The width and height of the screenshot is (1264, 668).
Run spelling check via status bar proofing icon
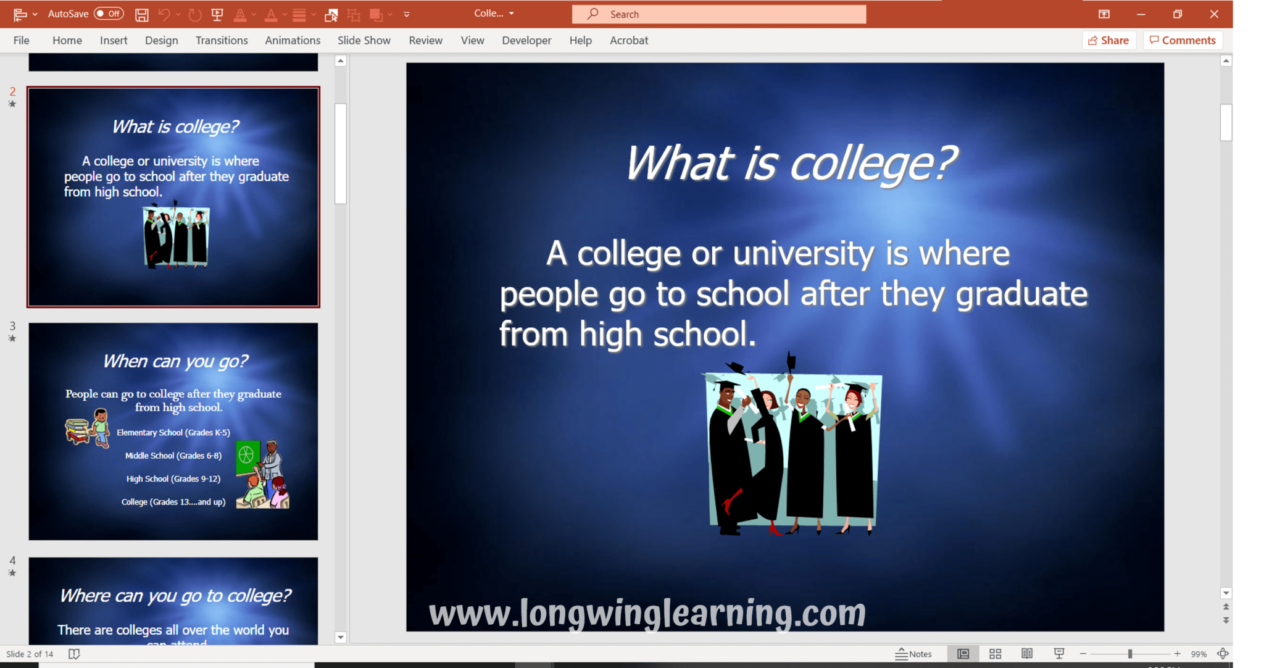(x=74, y=653)
